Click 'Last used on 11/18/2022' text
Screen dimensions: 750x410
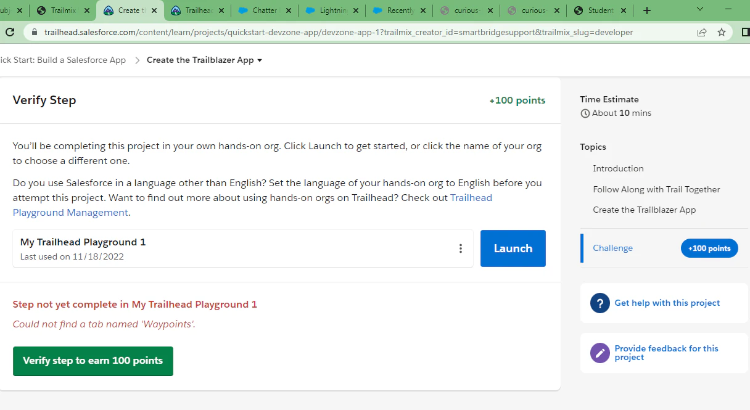pos(72,256)
